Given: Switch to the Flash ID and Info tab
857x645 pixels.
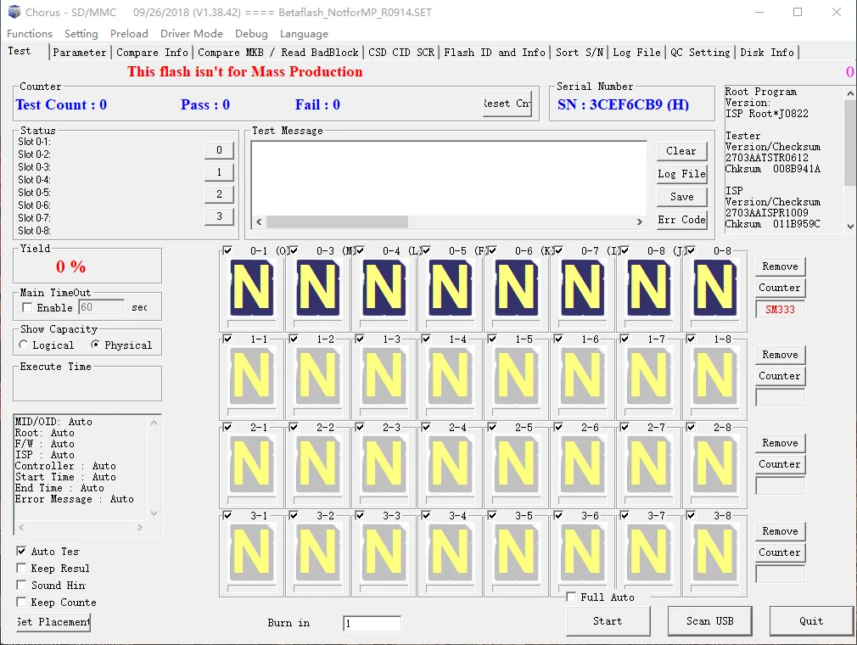Looking at the screenshot, I should [x=495, y=53].
